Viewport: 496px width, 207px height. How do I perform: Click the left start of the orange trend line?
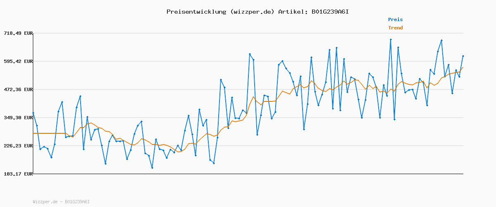(x=33, y=133)
